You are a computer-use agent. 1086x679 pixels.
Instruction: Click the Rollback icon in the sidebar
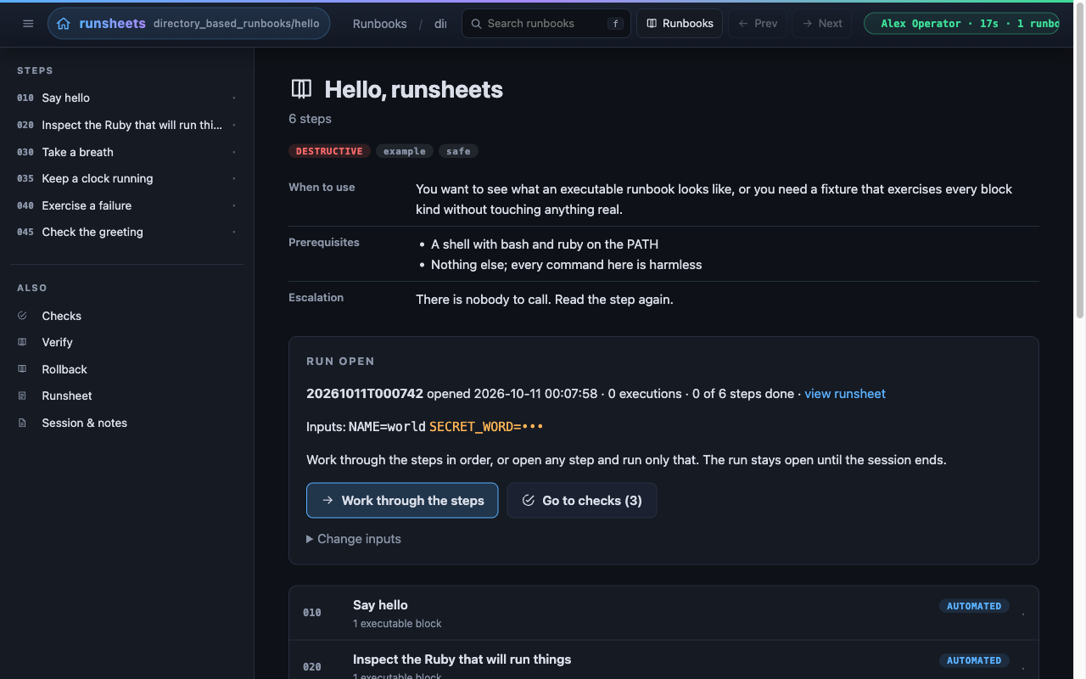(x=23, y=369)
